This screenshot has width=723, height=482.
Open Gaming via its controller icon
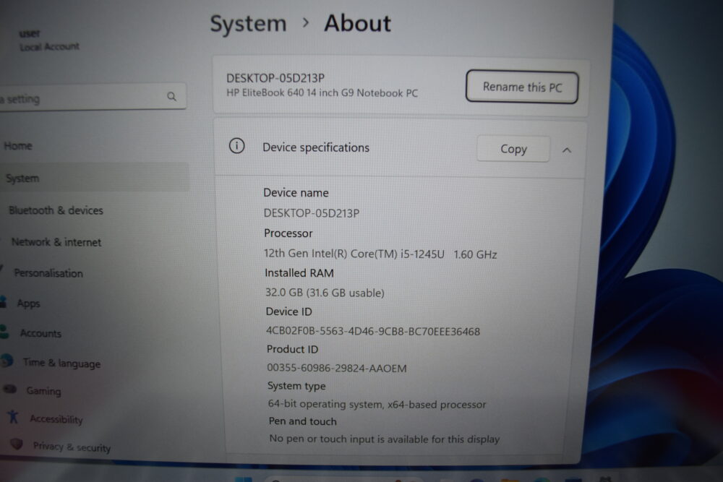pyautogui.click(x=10, y=390)
